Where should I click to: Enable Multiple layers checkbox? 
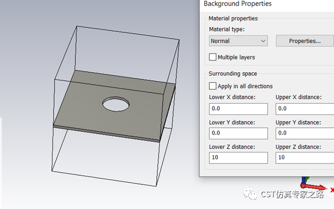point(212,57)
